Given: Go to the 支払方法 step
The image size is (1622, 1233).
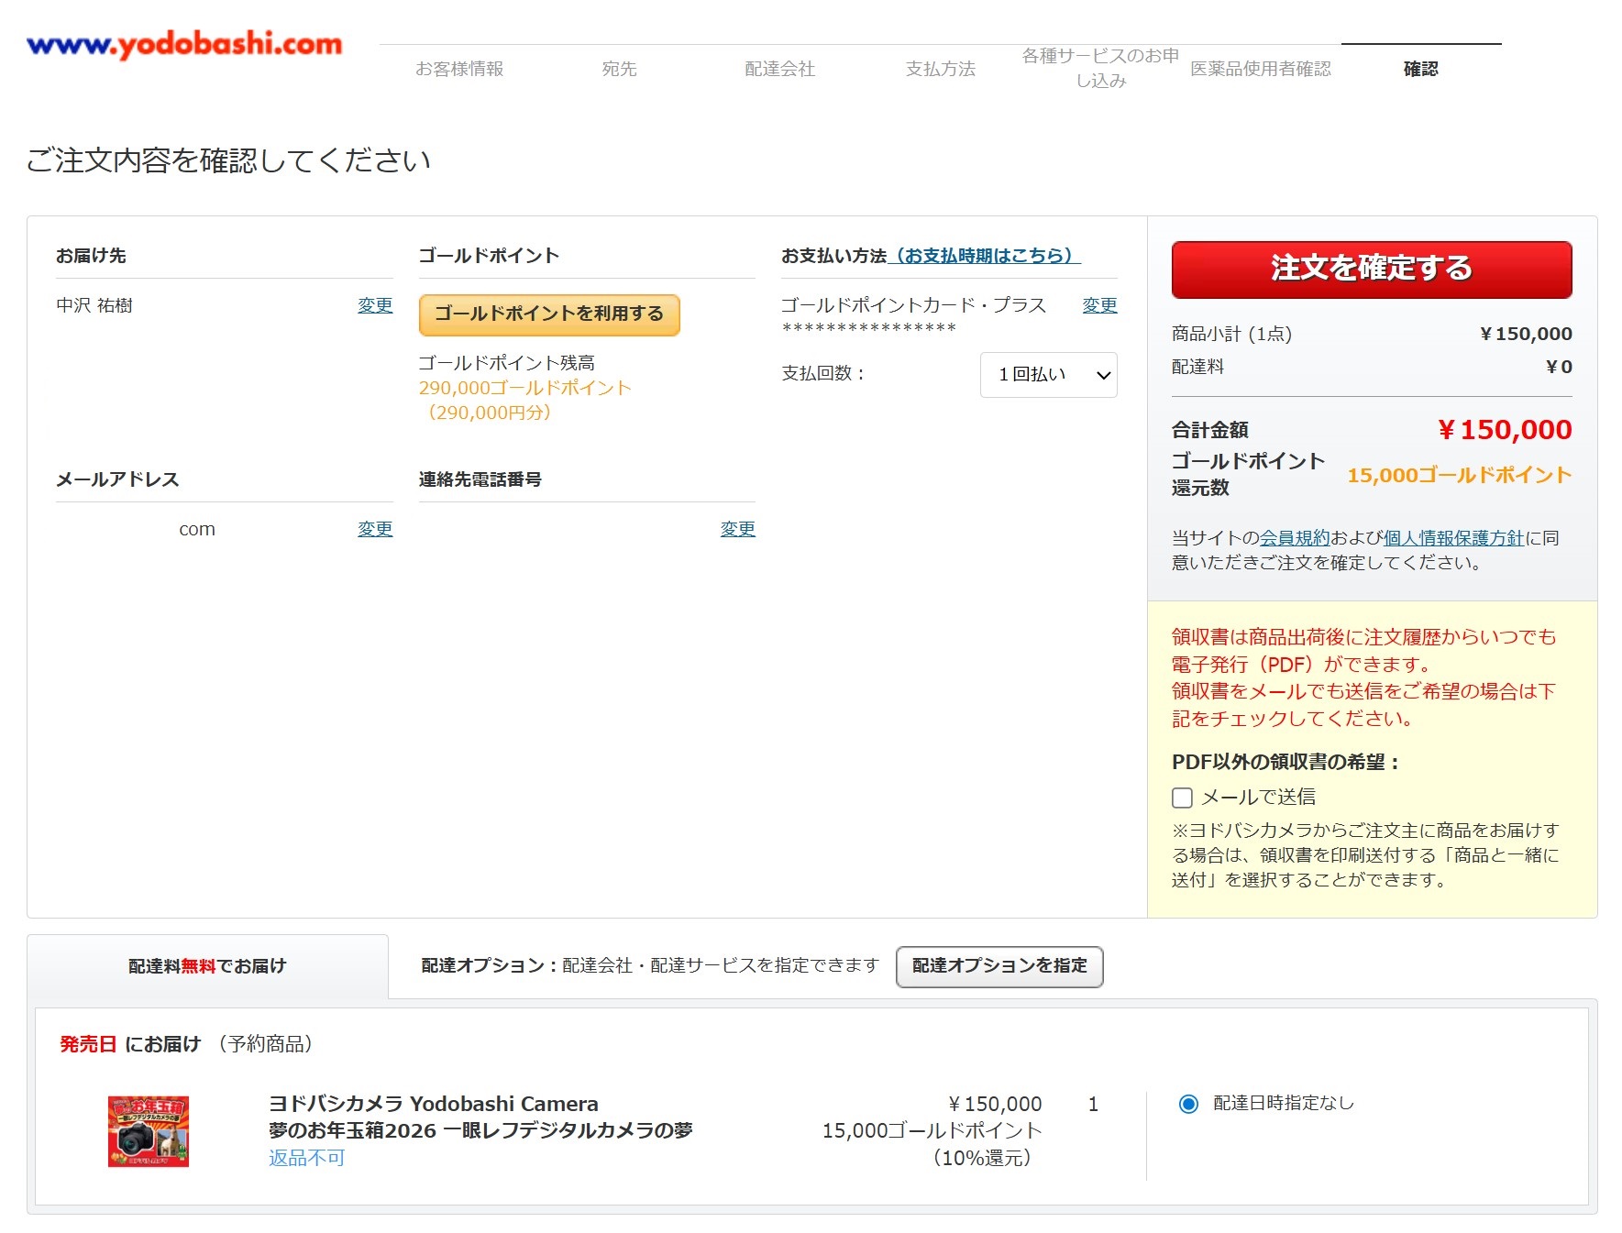Looking at the screenshot, I should [940, 69].
